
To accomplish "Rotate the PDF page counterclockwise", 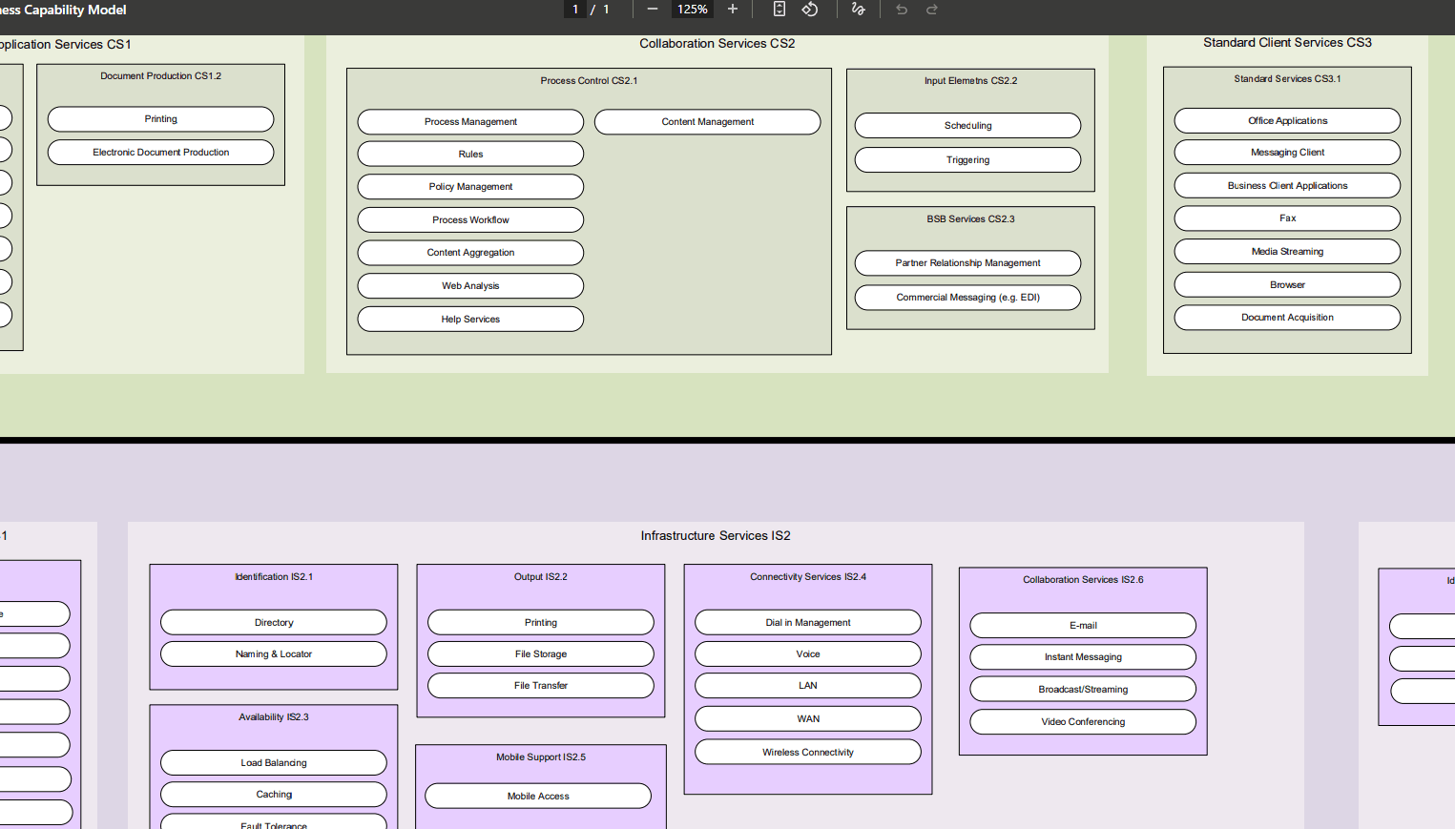I will pyautogui.click(x=810, y=10).
